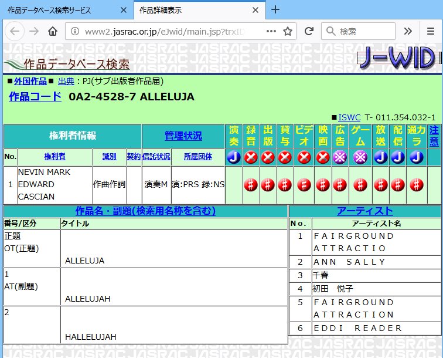
Task: Select the 作品詳細表示 tab
Action: (x=200, y=10)
